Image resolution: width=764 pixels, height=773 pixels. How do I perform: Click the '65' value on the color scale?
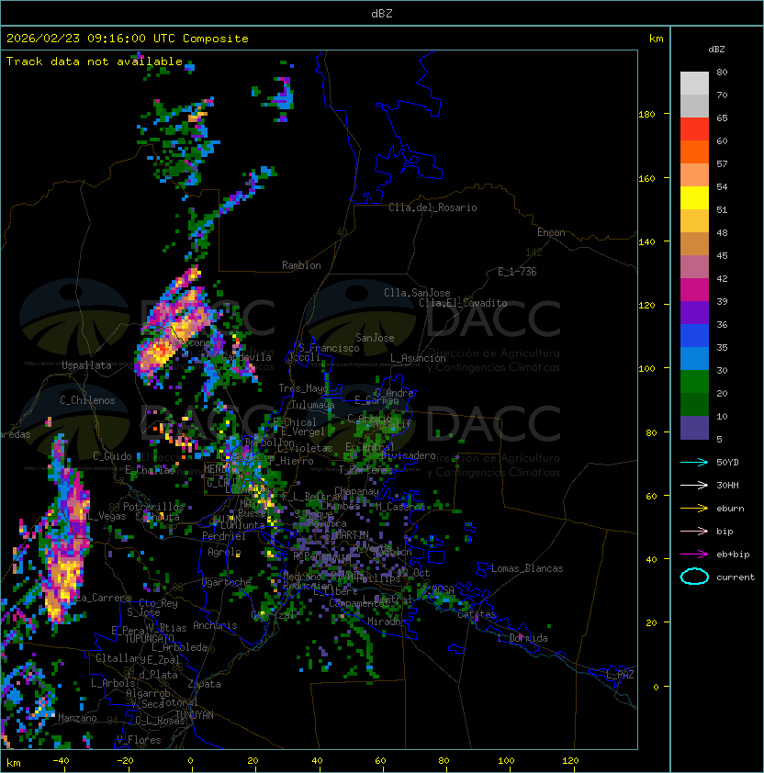(x=722, y=118)
